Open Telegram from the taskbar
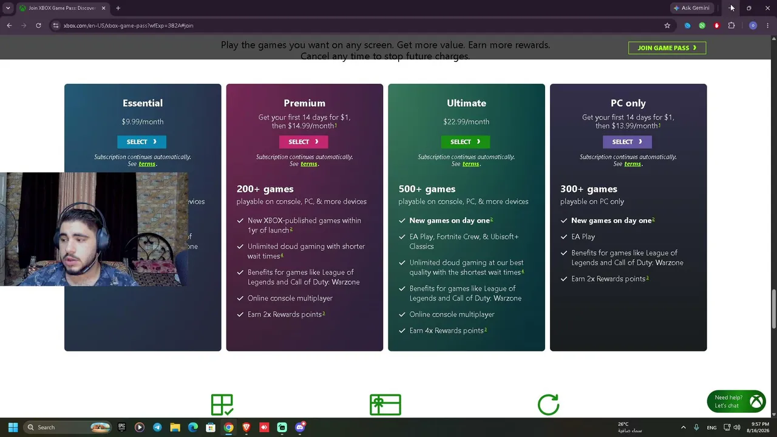The image size is (777, 437). tap(157, 427)
